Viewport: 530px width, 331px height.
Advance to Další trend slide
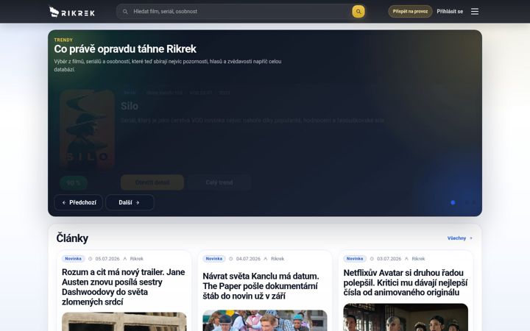point(130,202)
